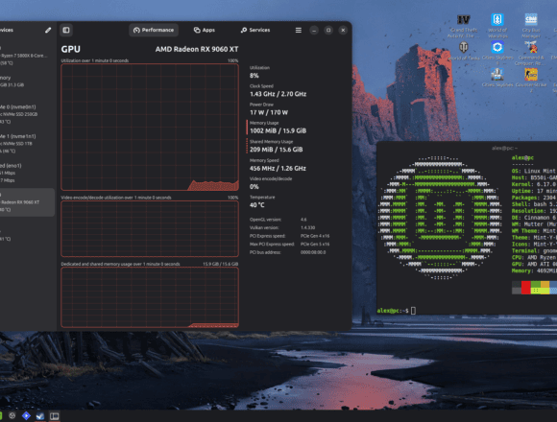
Task: Click the memory speed 456 MHz / 1.26 GHz value
Action: 278,169
